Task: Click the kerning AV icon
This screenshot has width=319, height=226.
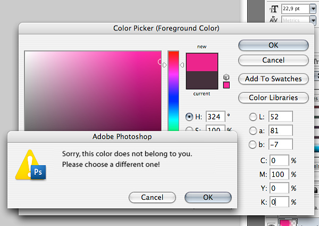Action: point(274,20)
